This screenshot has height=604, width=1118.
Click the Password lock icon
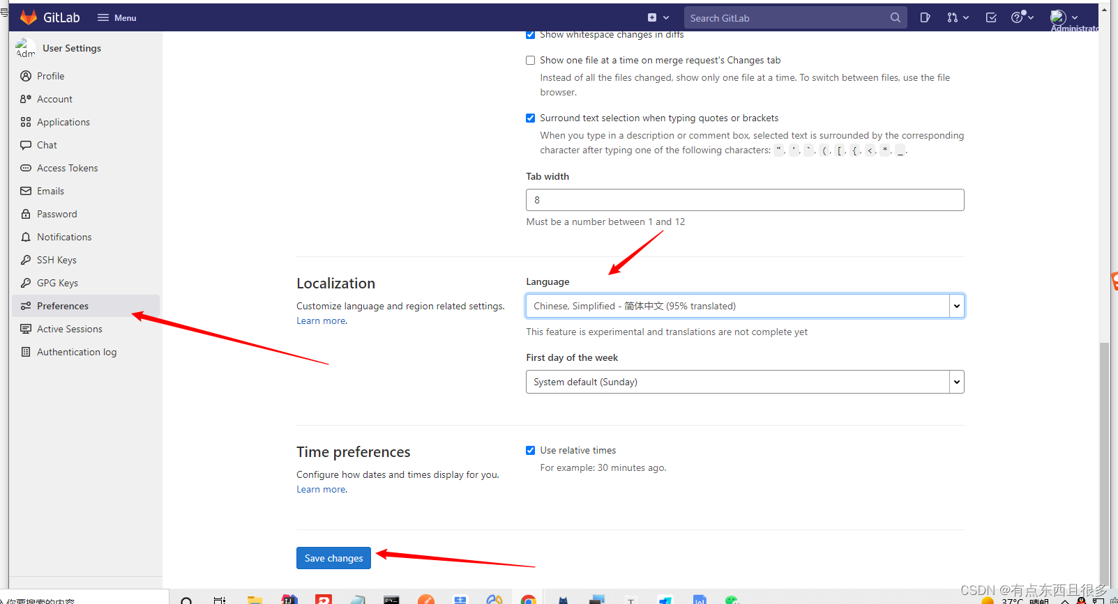coord(26,214)
